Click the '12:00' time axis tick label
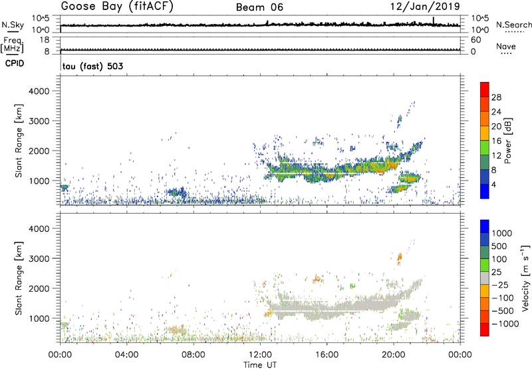Image resolution: width=532 pixels, height=369 pixels. [260, 355]
